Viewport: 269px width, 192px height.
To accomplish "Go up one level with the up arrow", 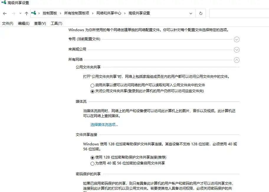I will (26, 13).
